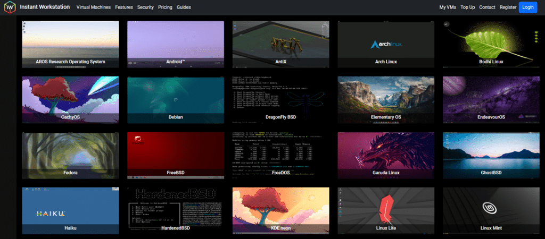
Task: Click the "Garuda Linux" caption text
Action: click(386, 173)
